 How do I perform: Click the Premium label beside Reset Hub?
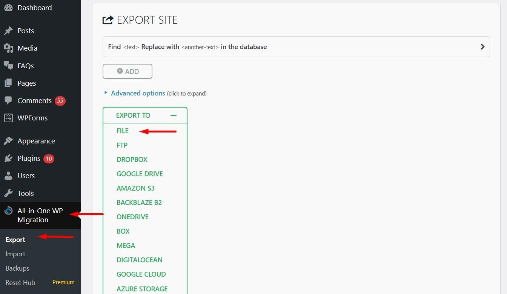63,282
